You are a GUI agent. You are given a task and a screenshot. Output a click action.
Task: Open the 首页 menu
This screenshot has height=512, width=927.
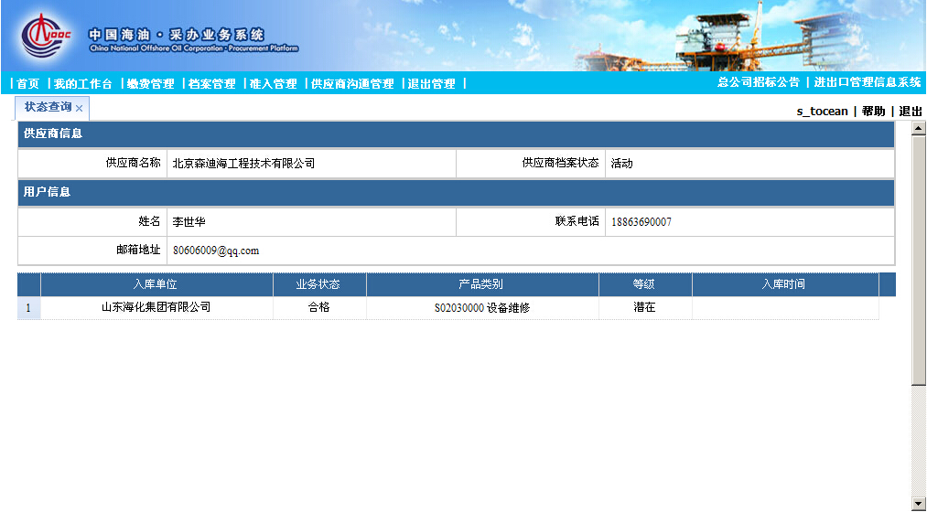click(27, 84)
